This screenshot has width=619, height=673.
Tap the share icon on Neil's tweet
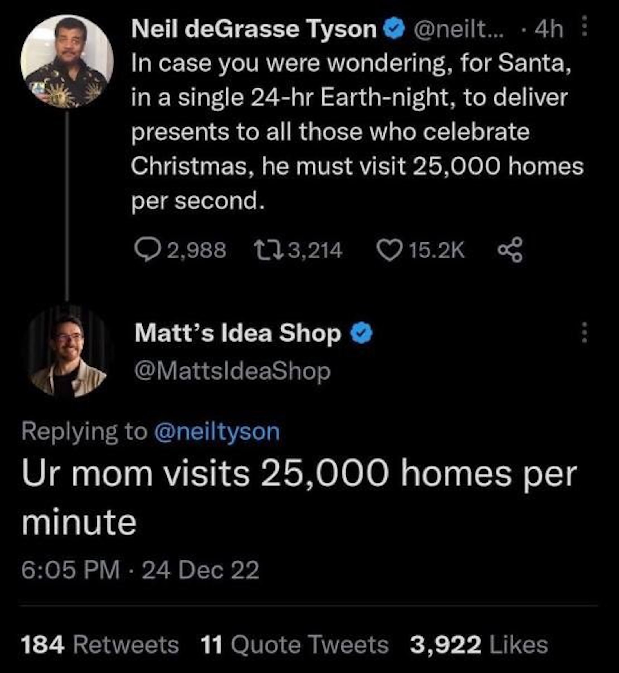(510, 250)
